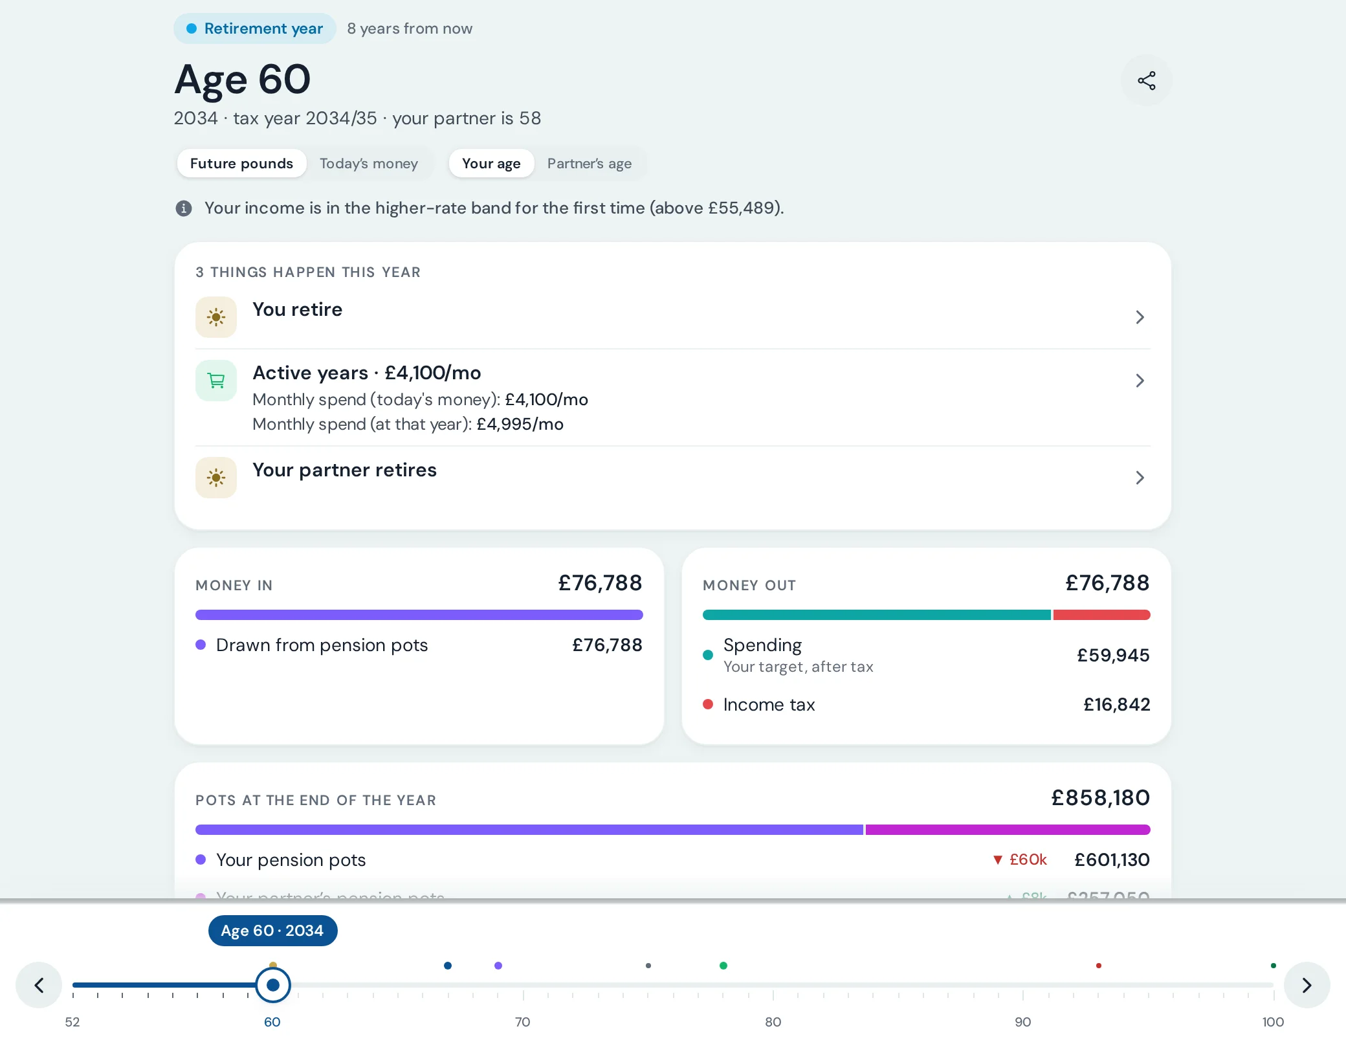1346x1042 pixels.
Task: Click the timeline slider handle at age 60
Action: point(273,985)
